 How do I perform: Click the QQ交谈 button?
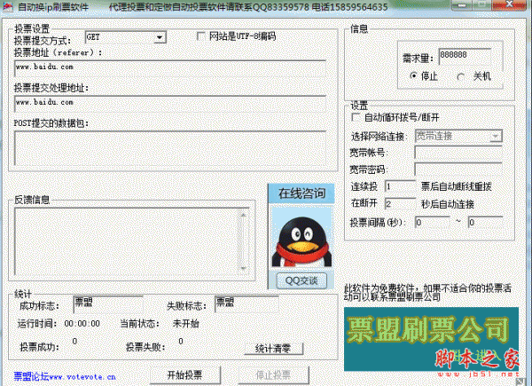(x=301, y=280)
